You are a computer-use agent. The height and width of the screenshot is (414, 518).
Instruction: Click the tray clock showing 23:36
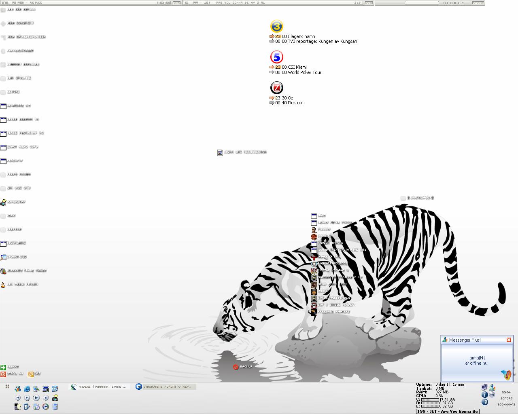(506, 392)
